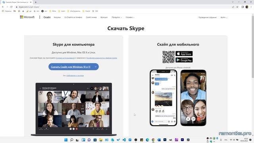Click the Google Play badge
254x143 pixels.
point(184,60)
